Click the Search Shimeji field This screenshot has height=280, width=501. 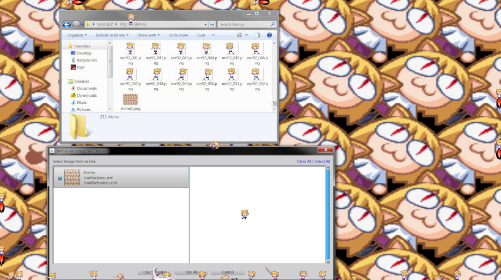[x=244, y=24]
